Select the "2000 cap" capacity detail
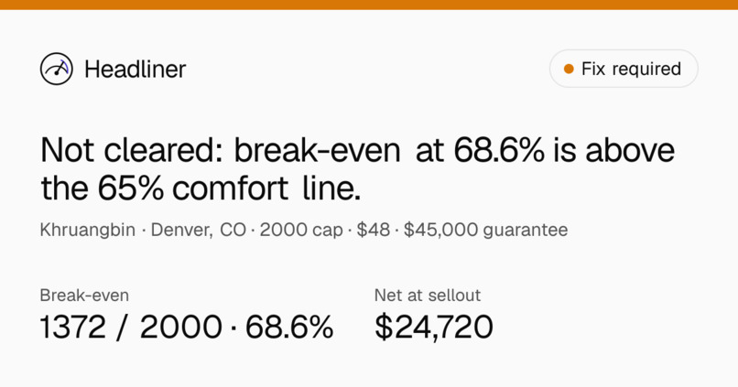 tap(301, 230)
